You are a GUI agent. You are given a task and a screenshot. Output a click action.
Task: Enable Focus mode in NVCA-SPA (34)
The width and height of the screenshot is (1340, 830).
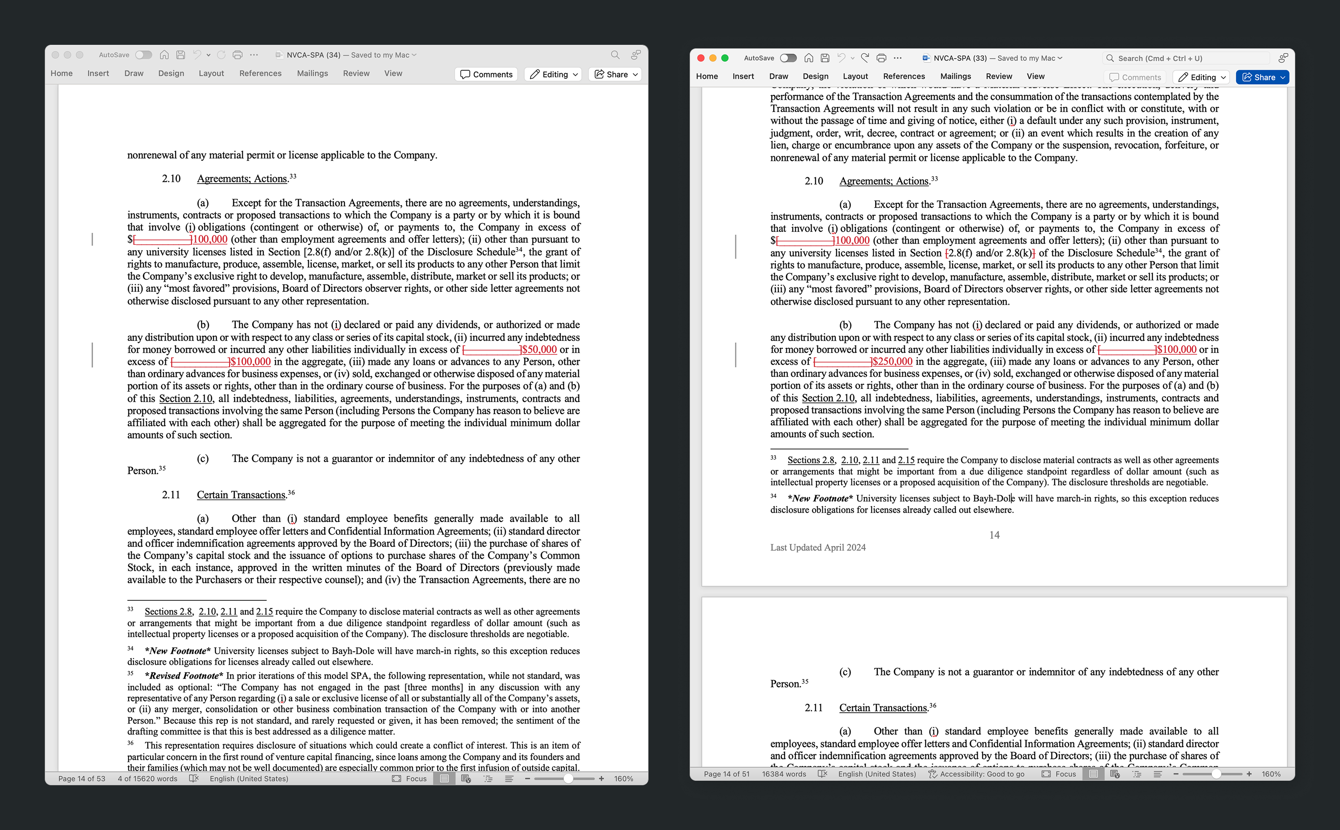coord(410,779)
